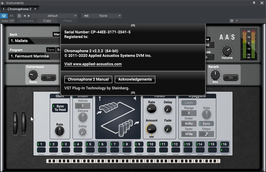
Task: Visit www.applied-acoustics.com link
Action: click(93, 64)
